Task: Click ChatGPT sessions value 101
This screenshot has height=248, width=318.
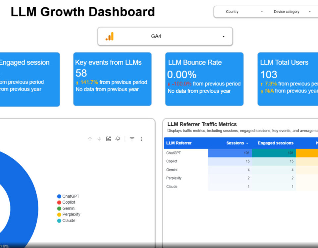Action: pos(246,153)
